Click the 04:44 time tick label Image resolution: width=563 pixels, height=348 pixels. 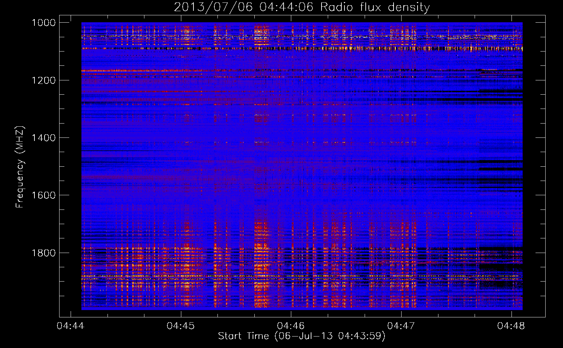coord(71,326)
